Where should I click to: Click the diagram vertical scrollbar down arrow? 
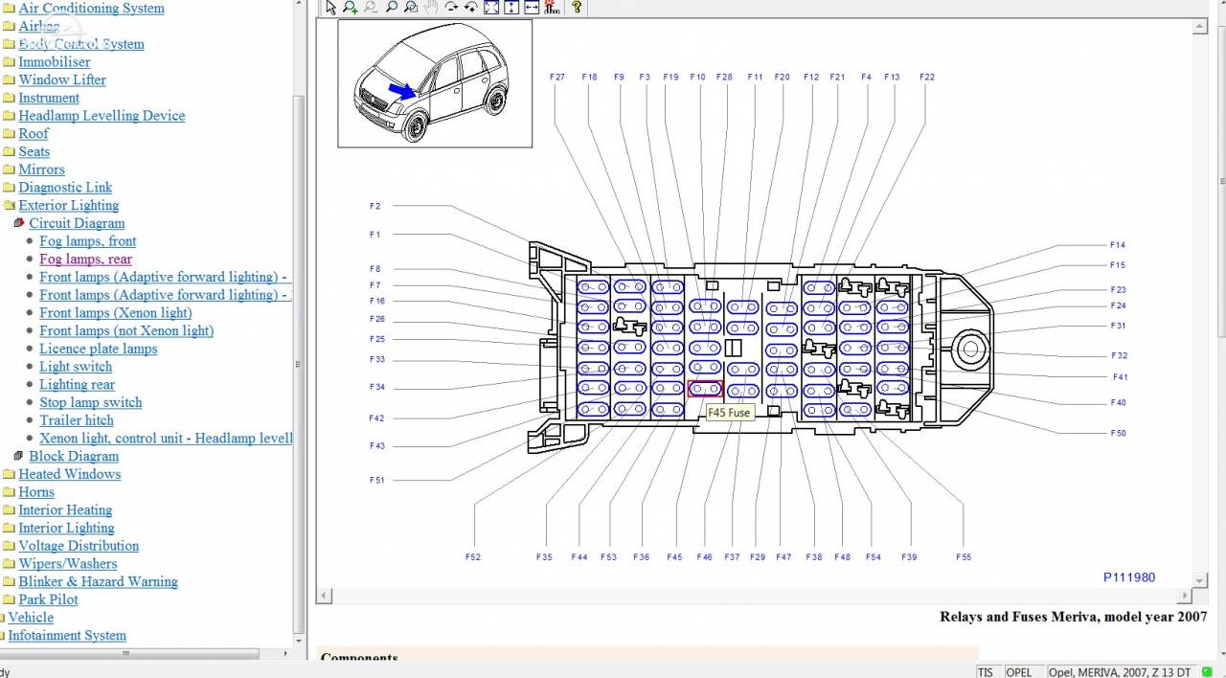click(x=1199, y=580)
